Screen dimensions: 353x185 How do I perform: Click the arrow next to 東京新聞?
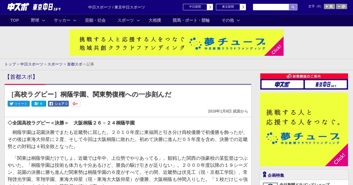[243, 7]
